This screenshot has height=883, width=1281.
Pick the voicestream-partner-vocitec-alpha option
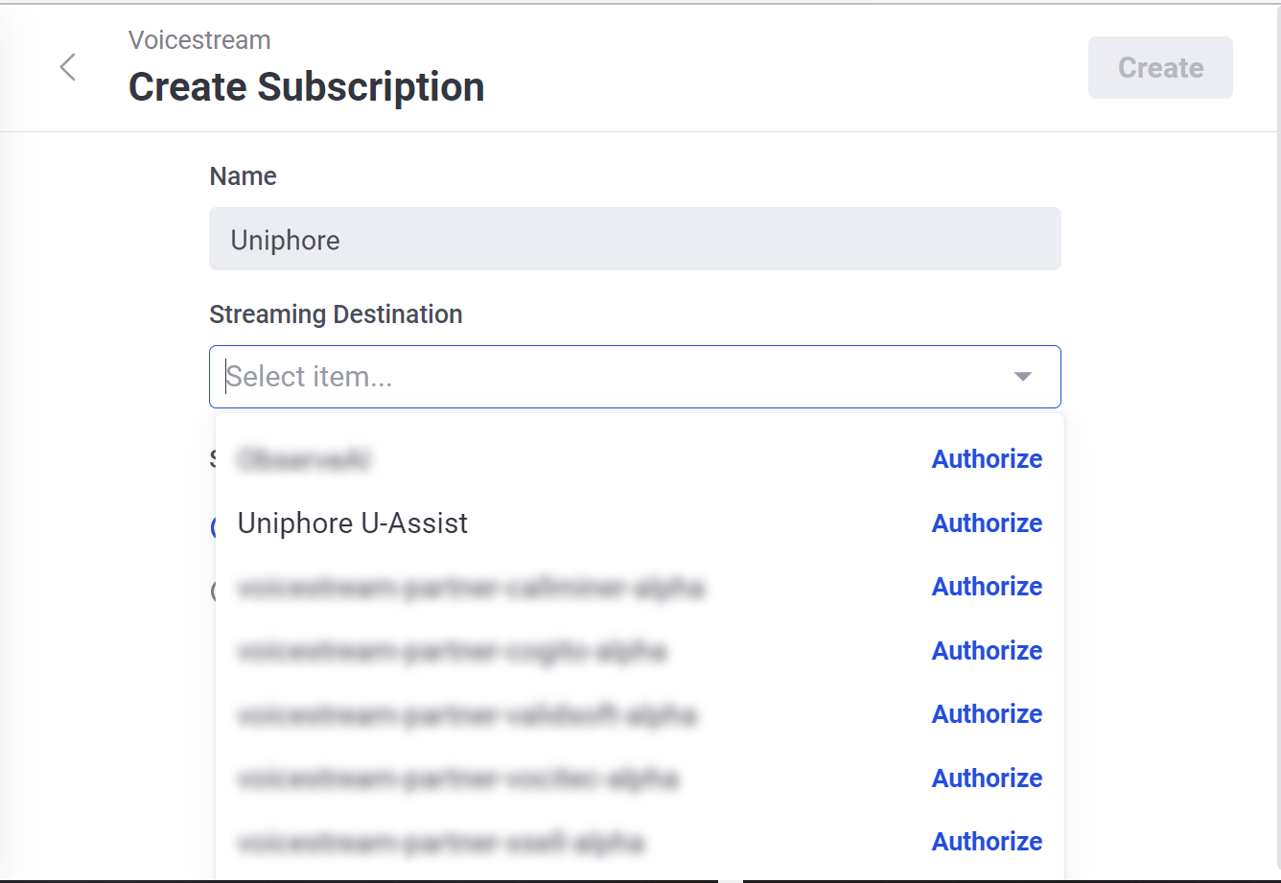[457, 778]
